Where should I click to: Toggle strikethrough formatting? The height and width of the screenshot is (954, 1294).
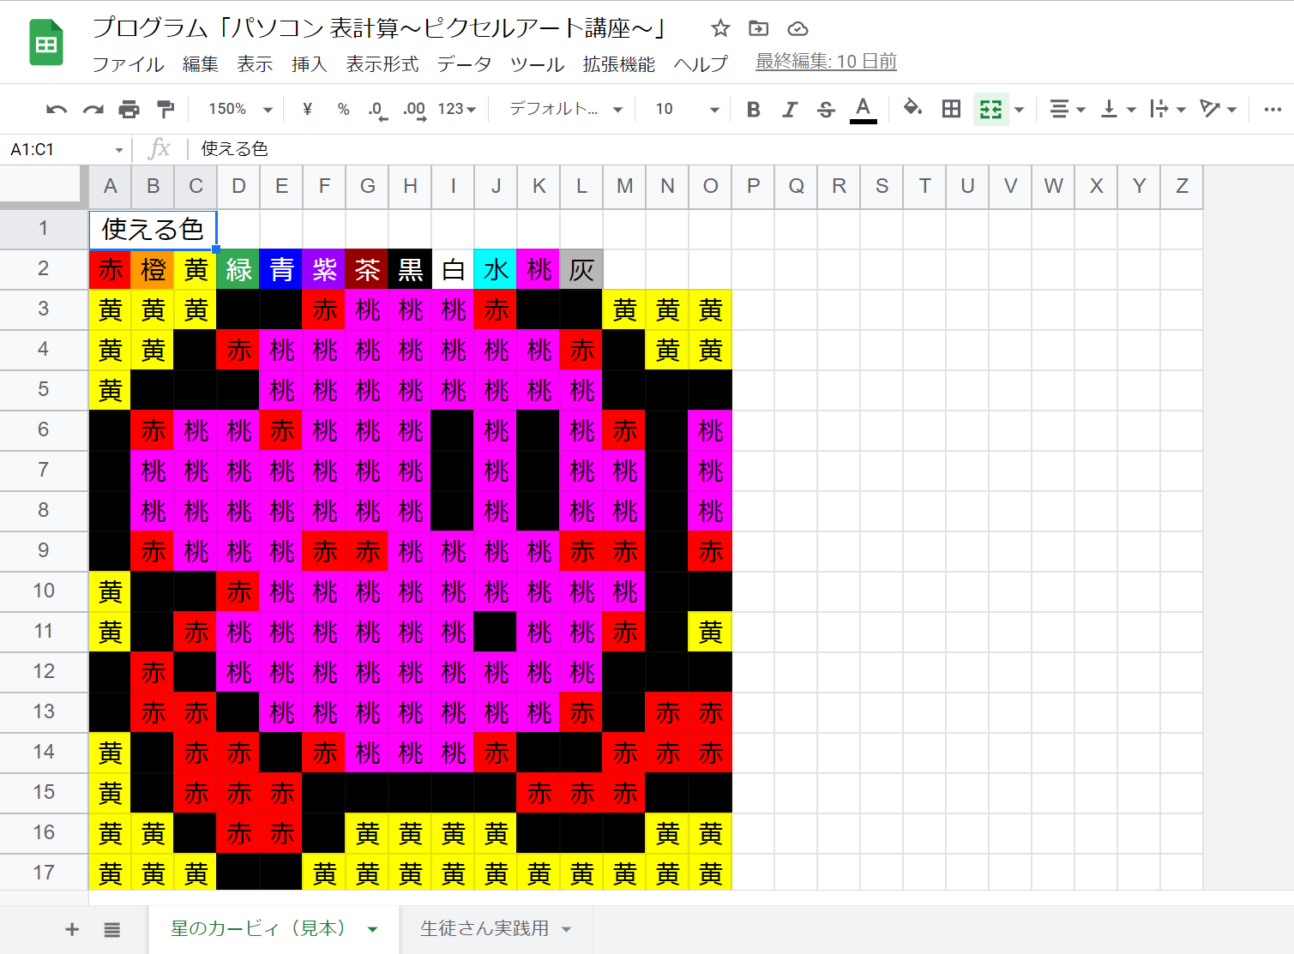coord(826,109)
